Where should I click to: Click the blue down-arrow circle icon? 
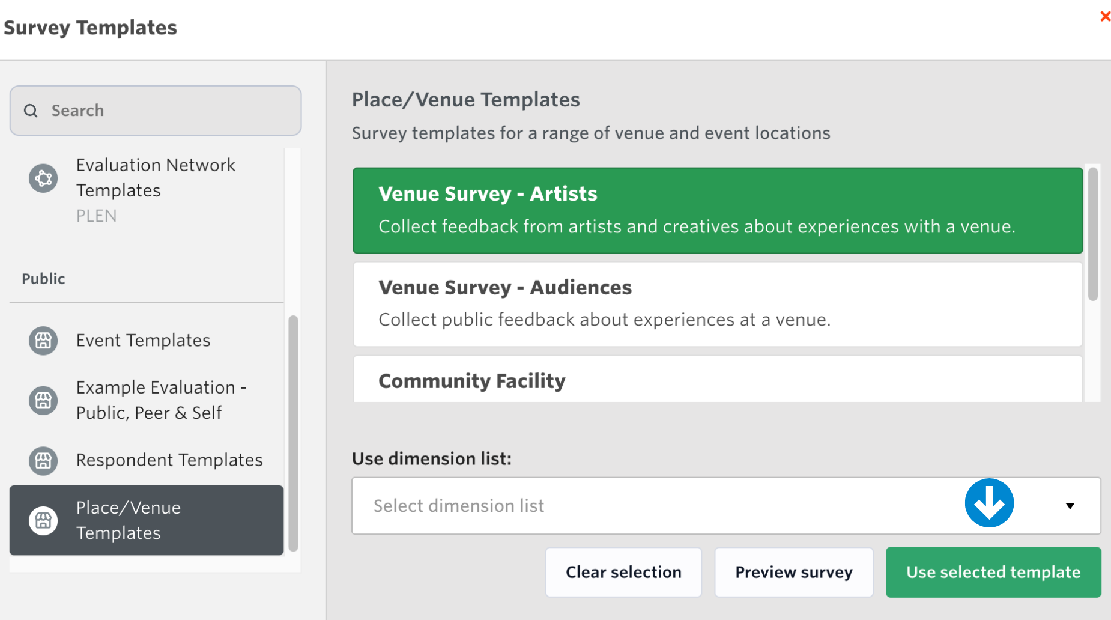989,503
